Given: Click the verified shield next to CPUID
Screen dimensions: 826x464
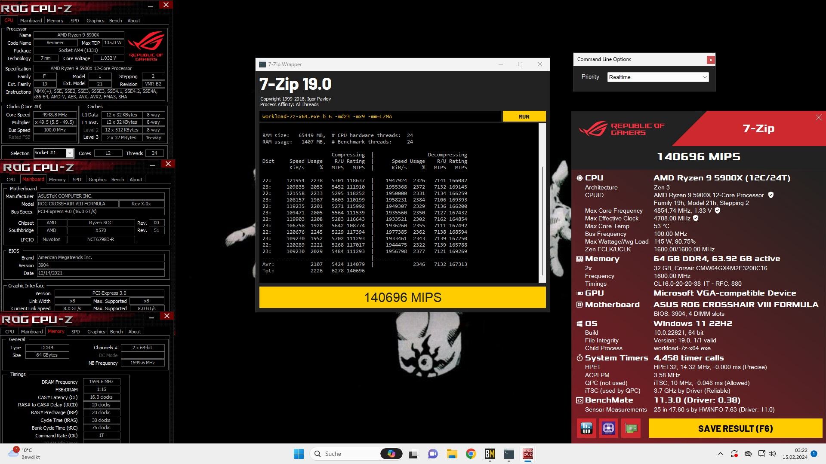Looking at the screenshot, I should click(771, 195).
